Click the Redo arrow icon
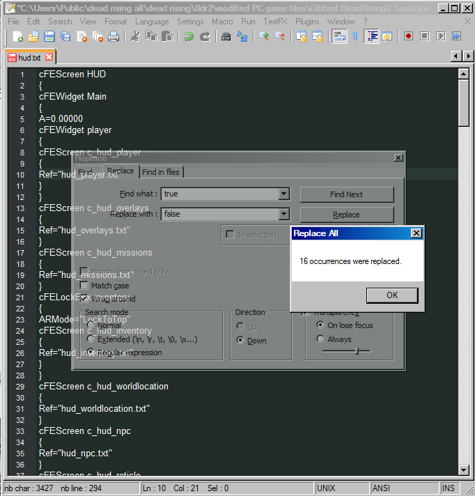This screenshot has width=475, height=496. click(x=205, y=36)
